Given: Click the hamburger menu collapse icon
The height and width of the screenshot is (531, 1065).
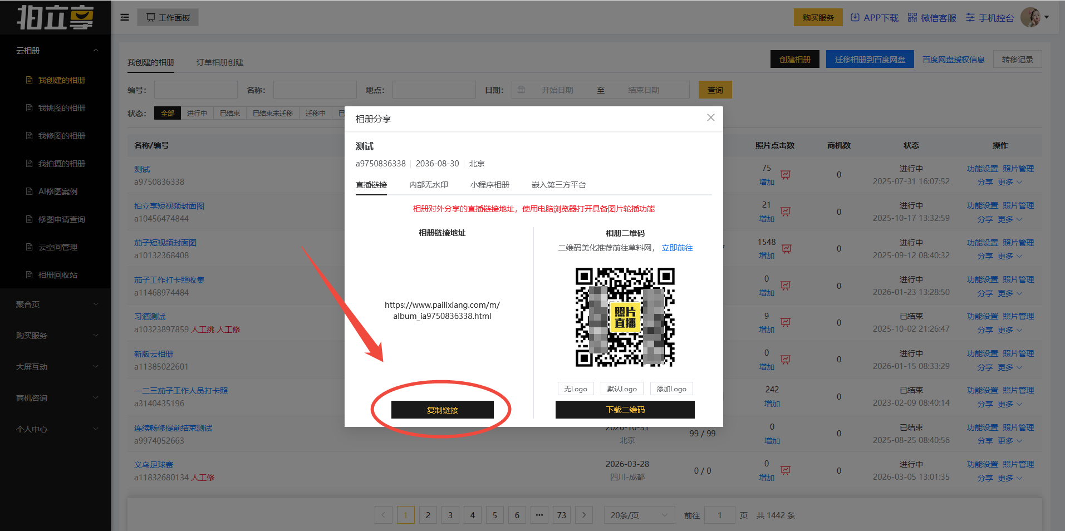Looking at the screenshot, I should (125, 18).
